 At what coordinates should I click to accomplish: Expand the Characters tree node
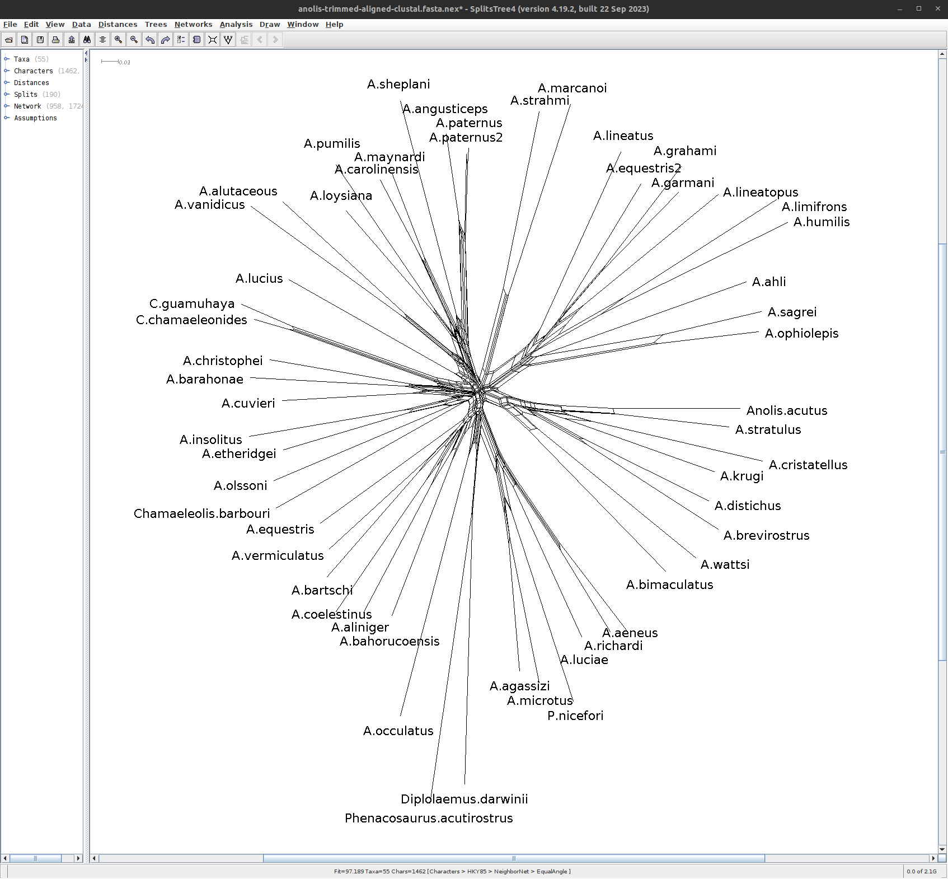point(7,71)
